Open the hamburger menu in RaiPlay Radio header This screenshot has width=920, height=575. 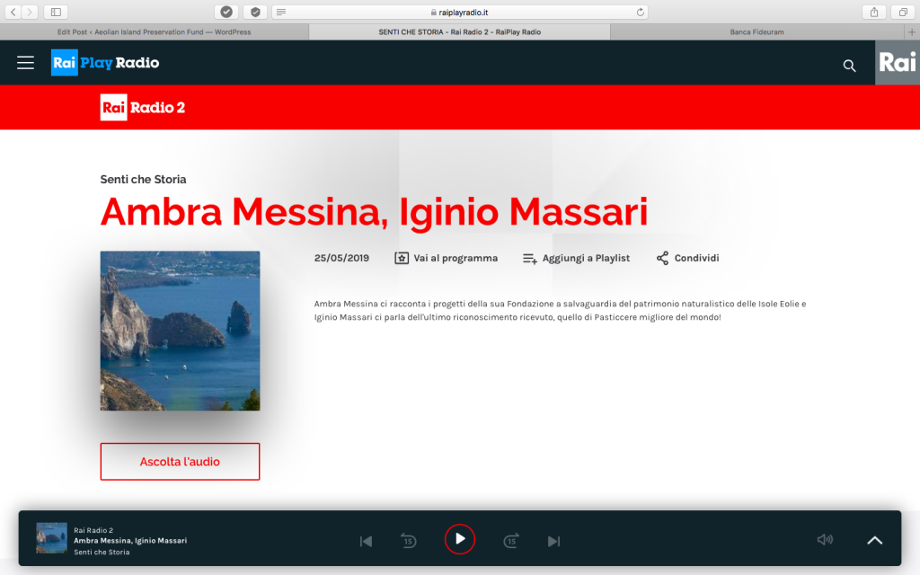(x=25, y=63)
